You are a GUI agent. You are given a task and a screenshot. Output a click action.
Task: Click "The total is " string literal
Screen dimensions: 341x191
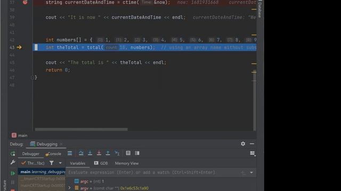tap(88, 63)
